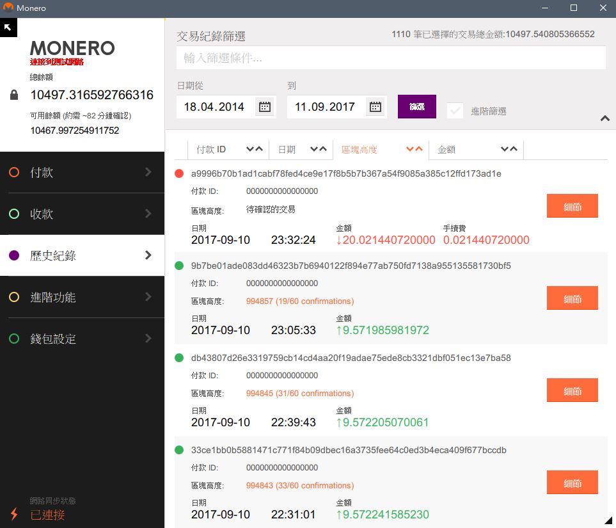This screenshot has width=616, height=528.
Task: Click the purple dot icon next to 歷史紀錄
Action: 14,255
